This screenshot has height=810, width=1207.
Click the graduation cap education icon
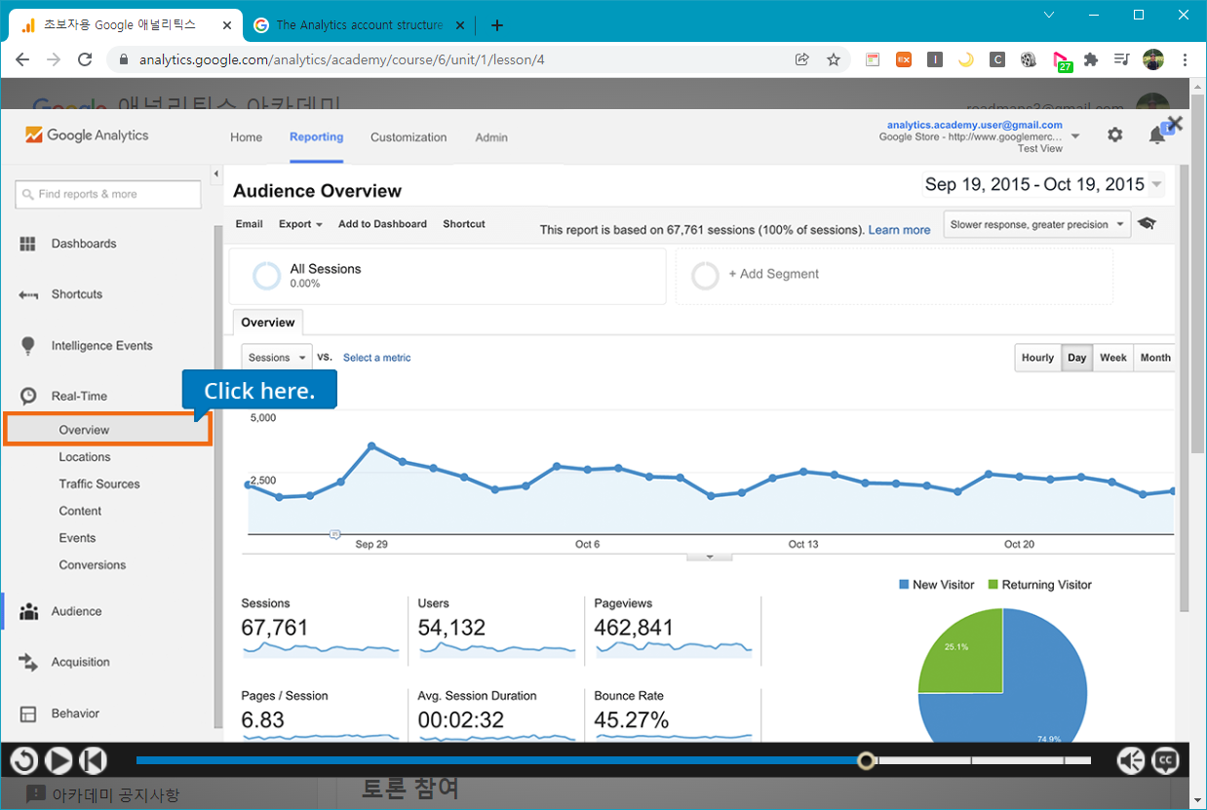(1147, 224)
